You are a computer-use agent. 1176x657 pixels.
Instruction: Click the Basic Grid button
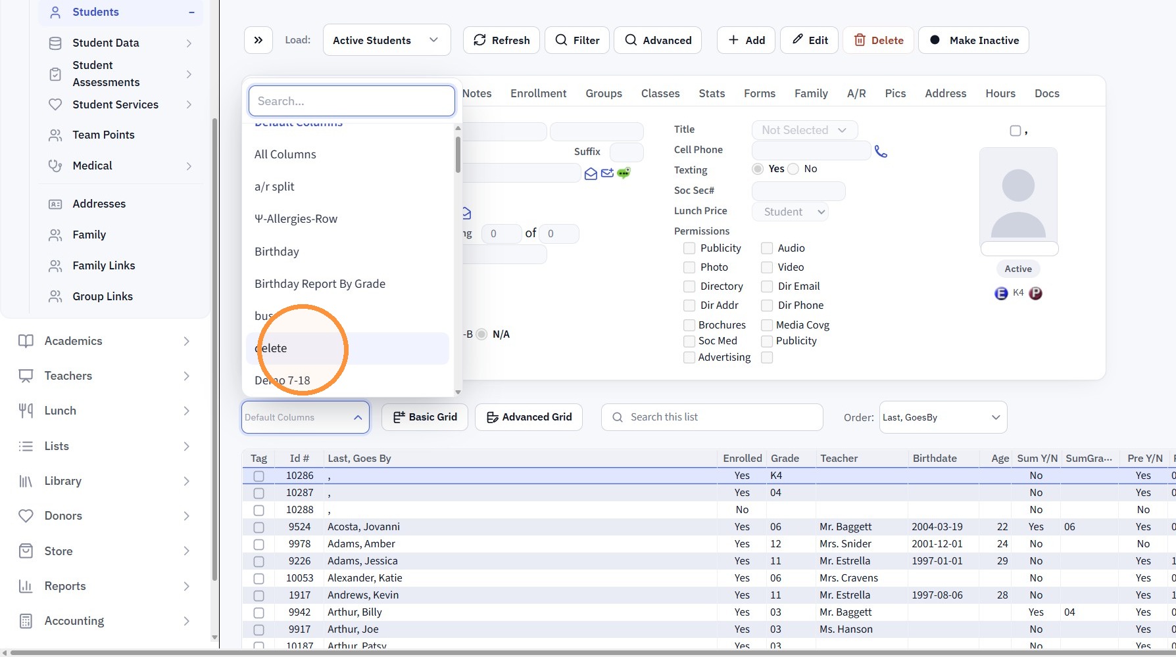point(424,417)
